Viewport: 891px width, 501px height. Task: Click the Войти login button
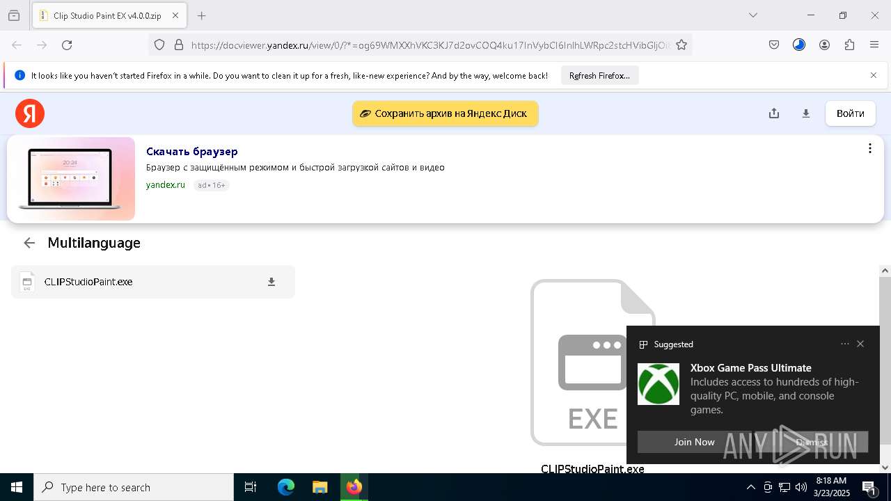click(851, 113)
